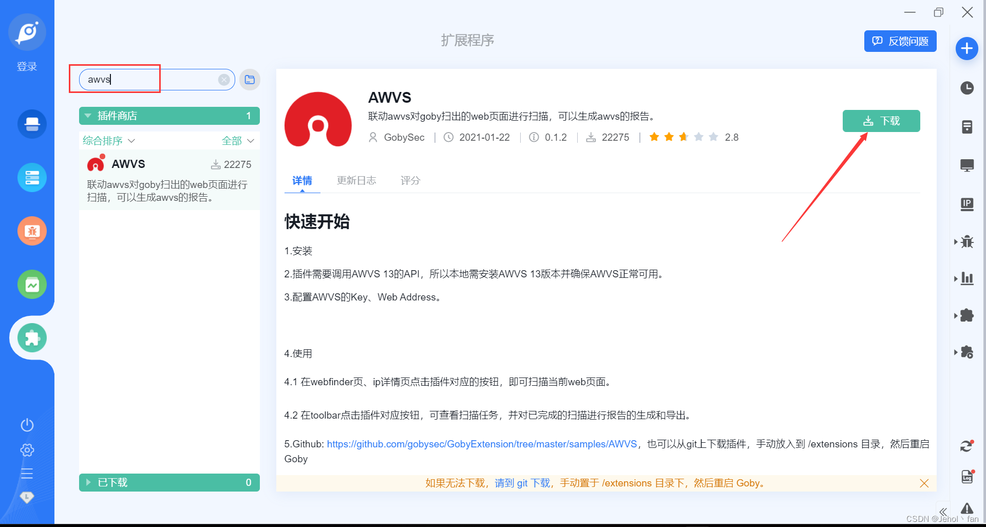Screen dimensions: 986x527
Task: Dismiss the yellow notice banner
Action: pyautogui.click(x=924, y=483)
